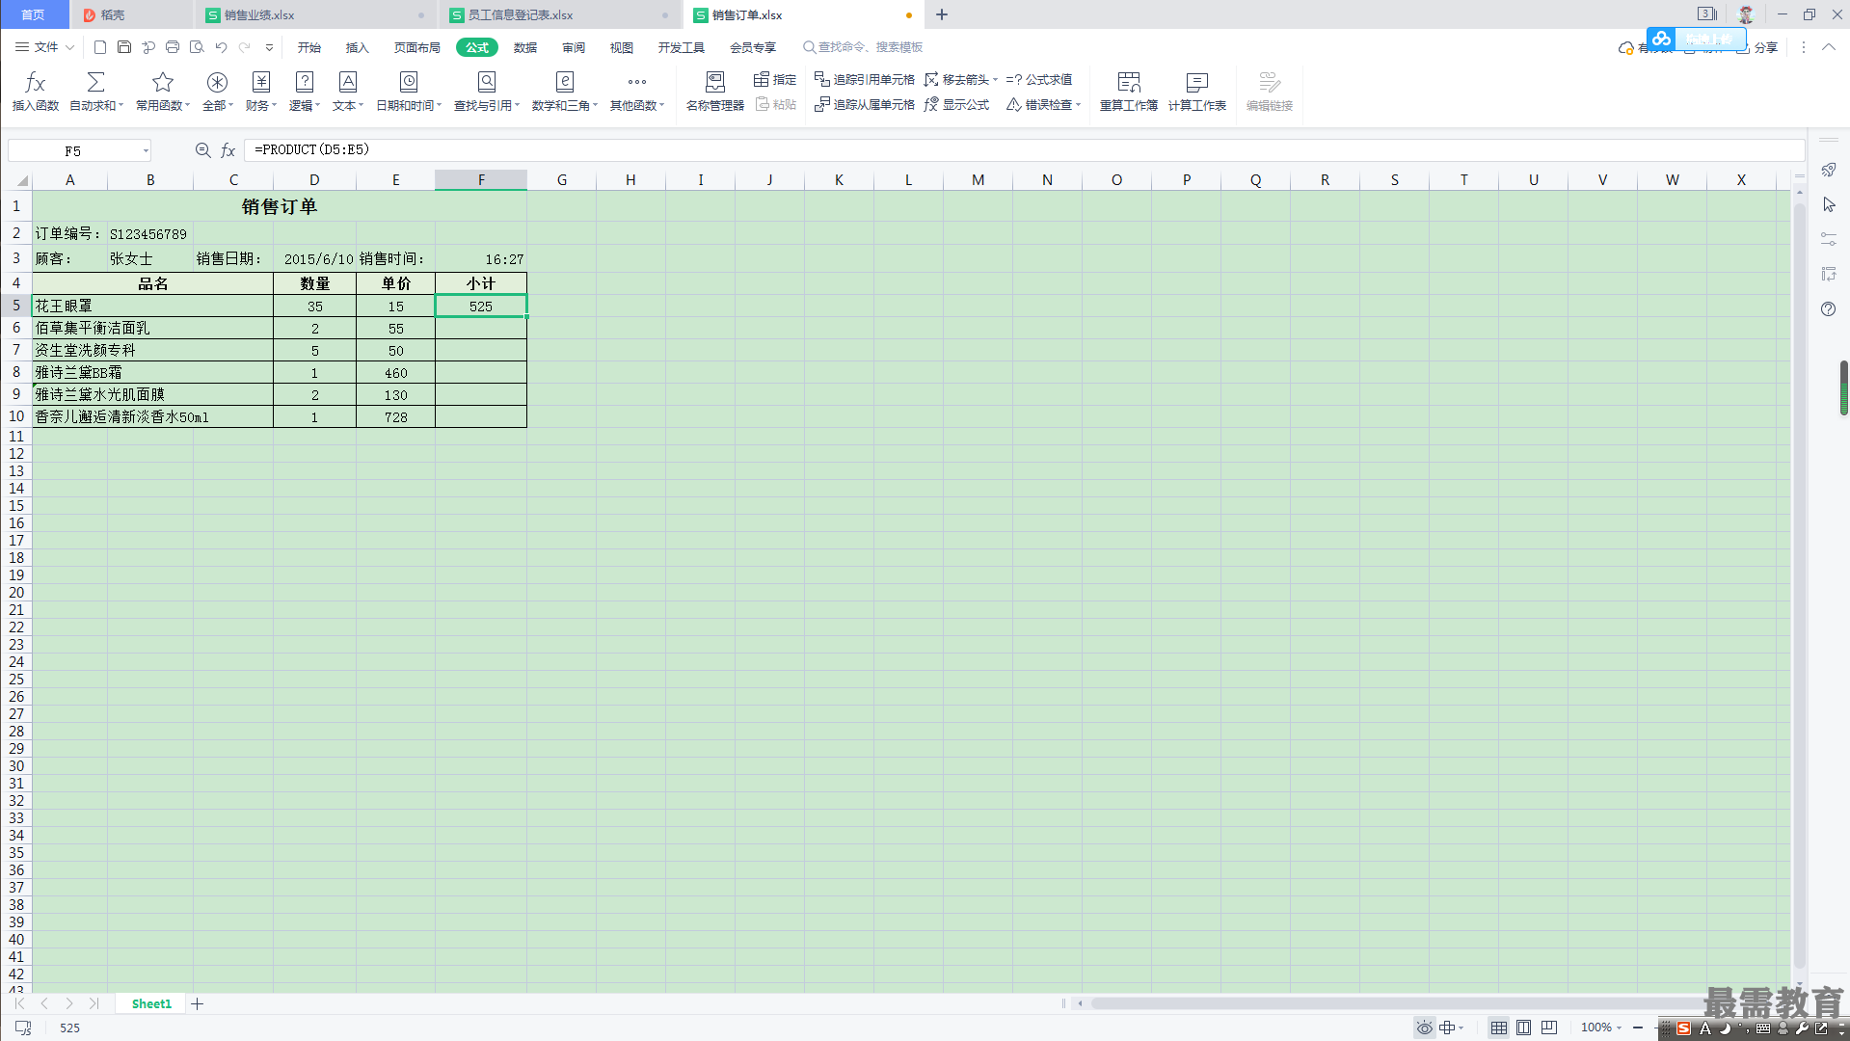Expand the Name Box dropdown arrow
This screenshot has height=1041, width=1850.
pyautogui.click(x=146, y=150)
